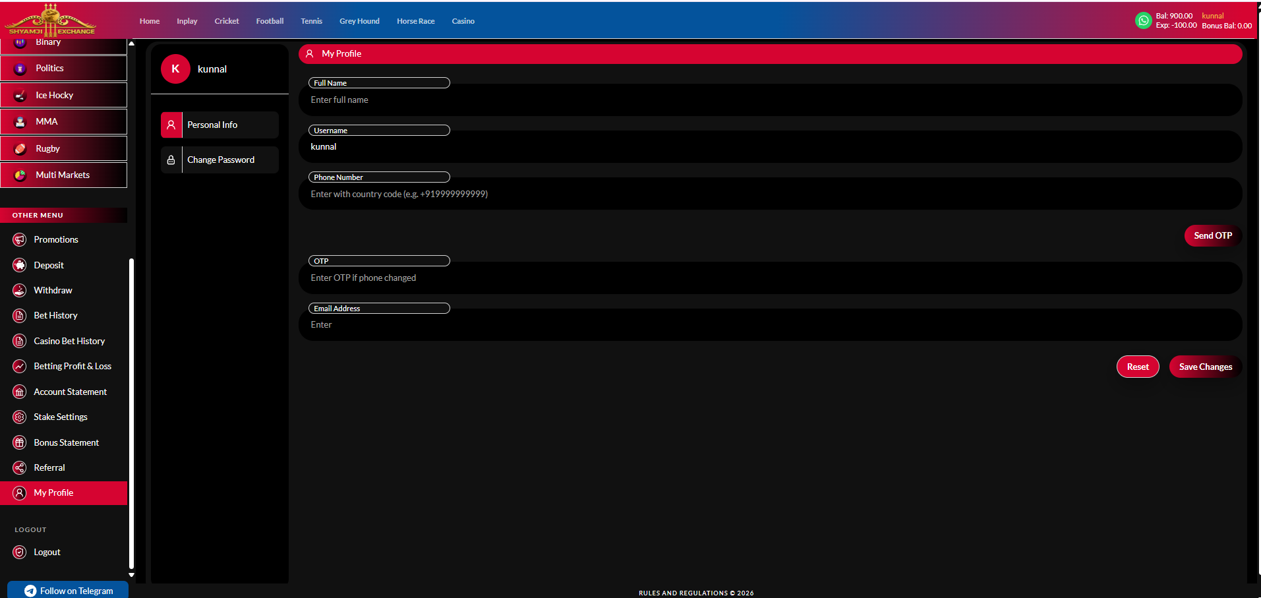This screenshot has width=1261, height=598.
Task: Open Rugby in the sidebar
Action: pos(64,148)
